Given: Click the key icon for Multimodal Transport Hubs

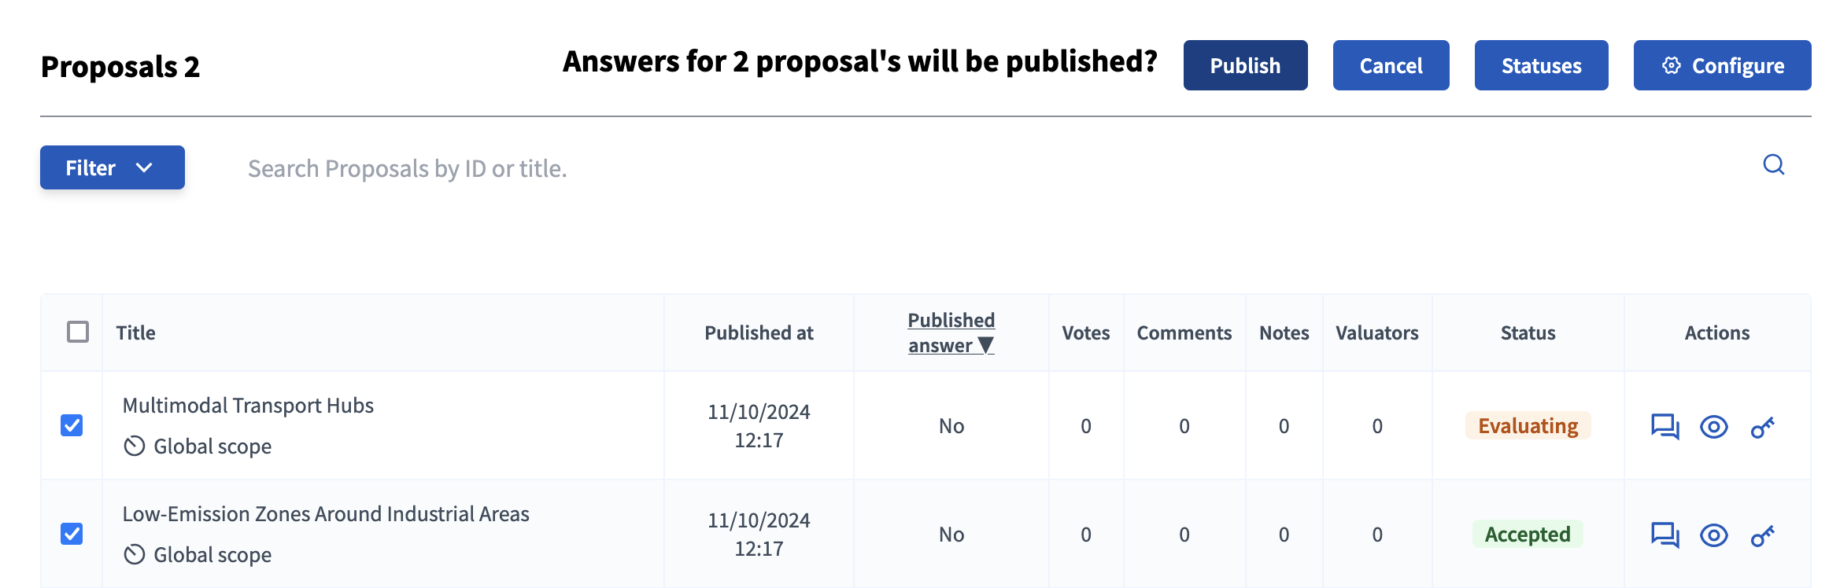Looking at the screenshot, I should 1763,427.
